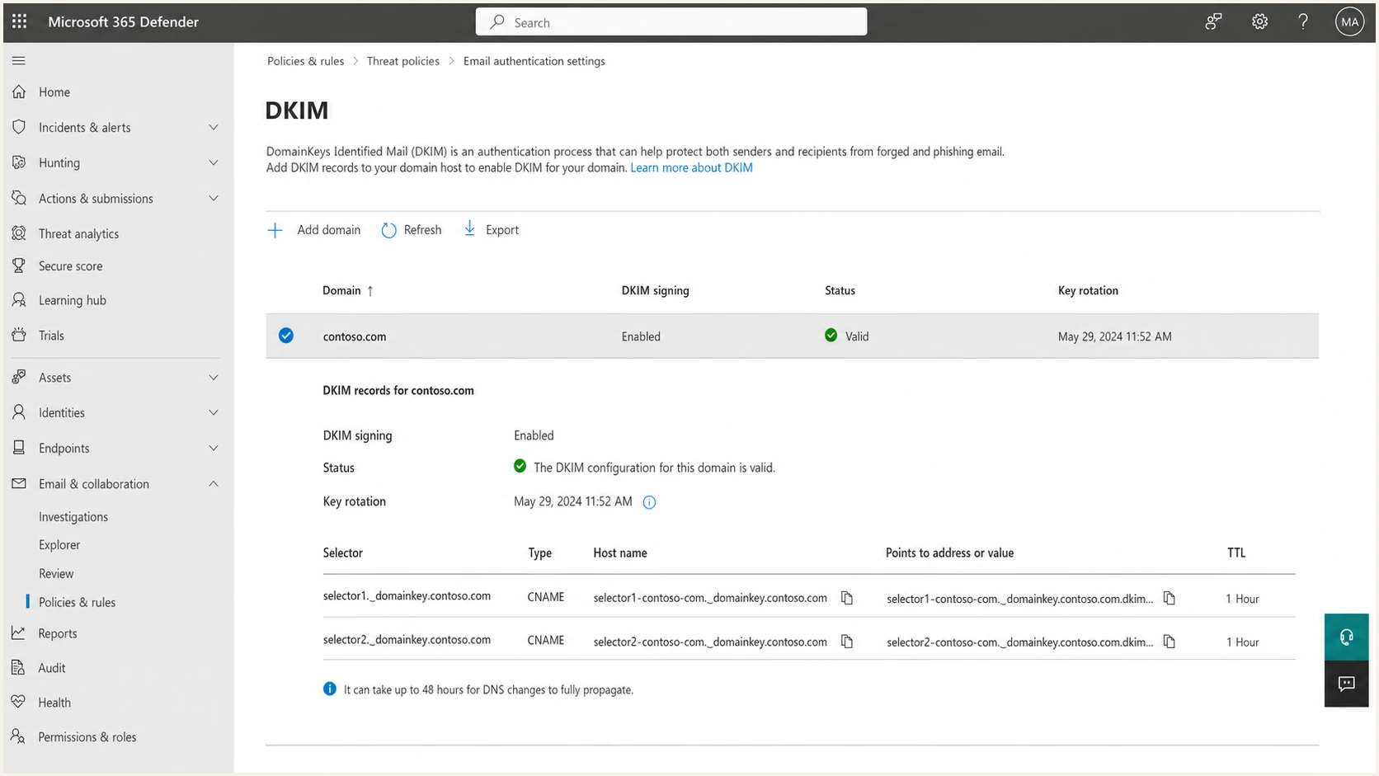This screenshot has width=1379, height=776.
Task: Open Policies & rules sidebar item
Action: [x=77, y=602]
